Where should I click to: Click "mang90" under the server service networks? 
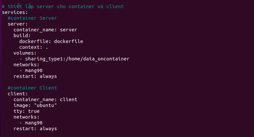(x=34, y=70)
